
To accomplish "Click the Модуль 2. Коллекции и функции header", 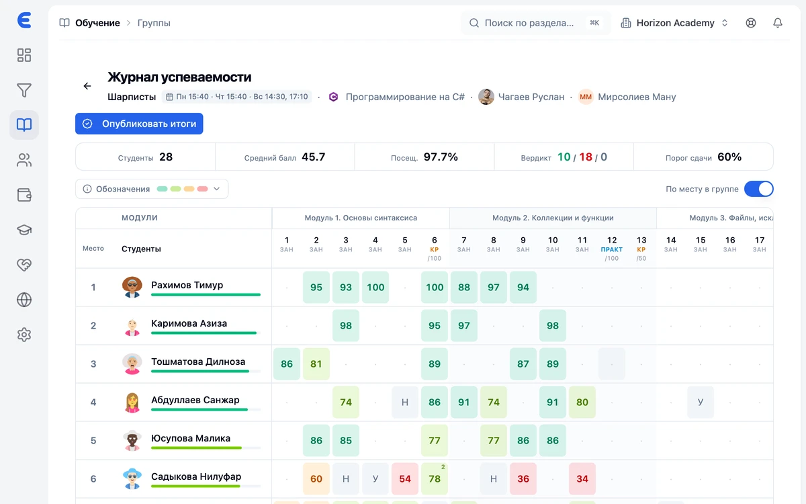I will pyautogui.click(x=553, y=218).
